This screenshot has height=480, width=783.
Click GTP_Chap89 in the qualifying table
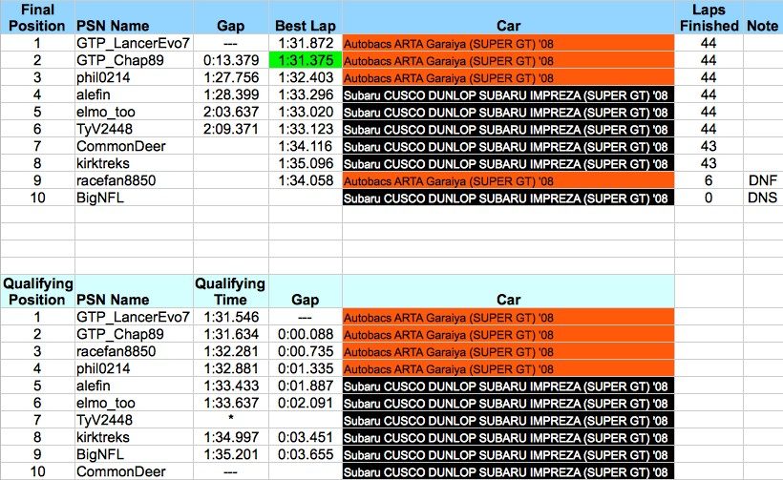134,334
